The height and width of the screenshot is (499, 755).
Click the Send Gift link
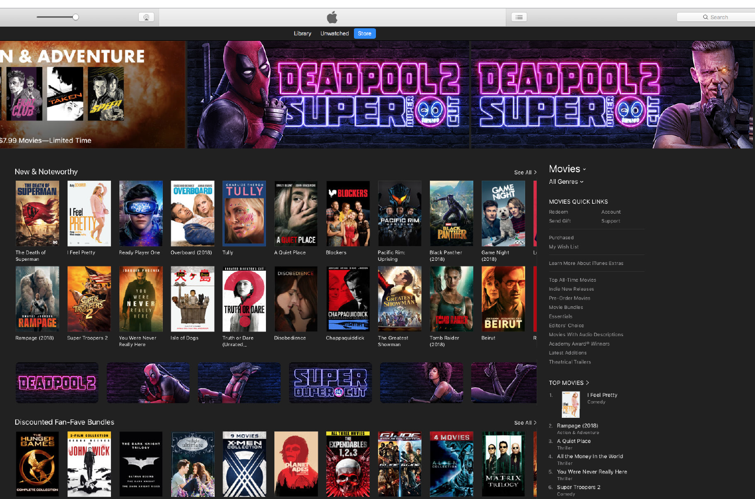click(560, 221)
